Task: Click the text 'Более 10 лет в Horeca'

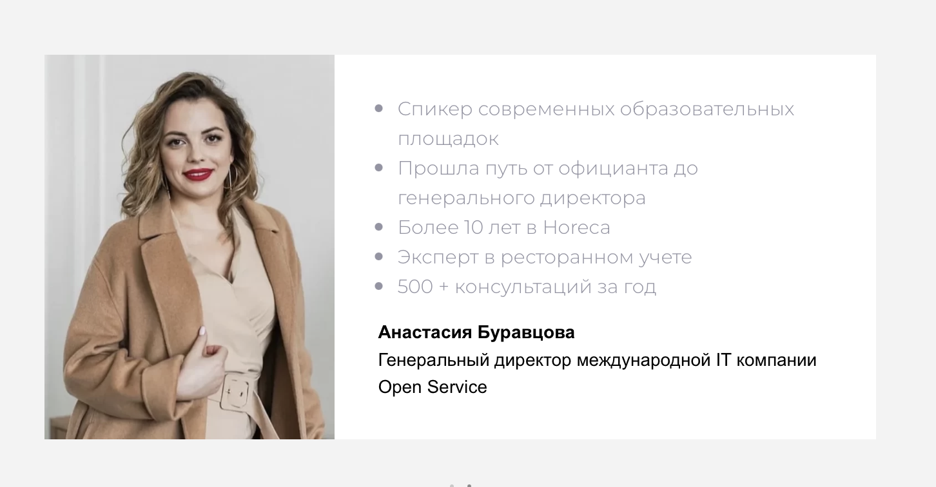Action: (x=504, y=227)
